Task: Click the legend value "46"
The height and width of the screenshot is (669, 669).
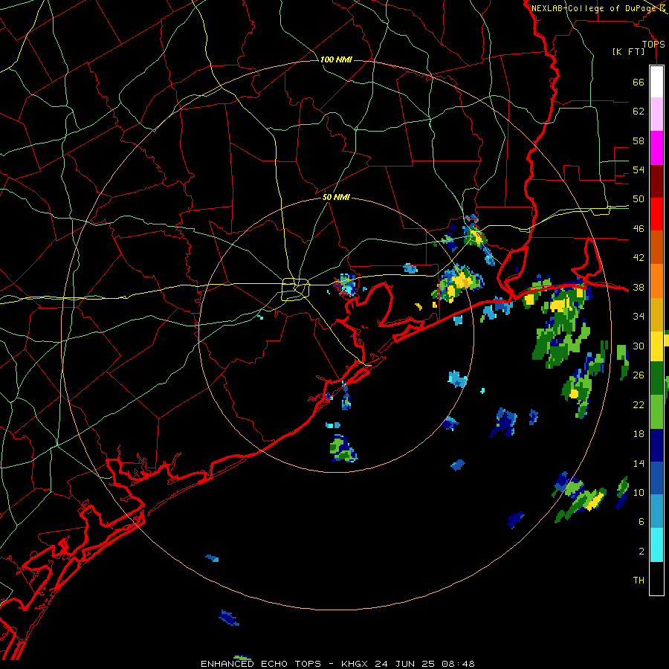Action: point(639,229)
